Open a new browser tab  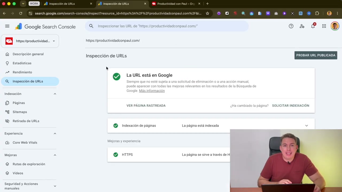[x=207, y=4]
